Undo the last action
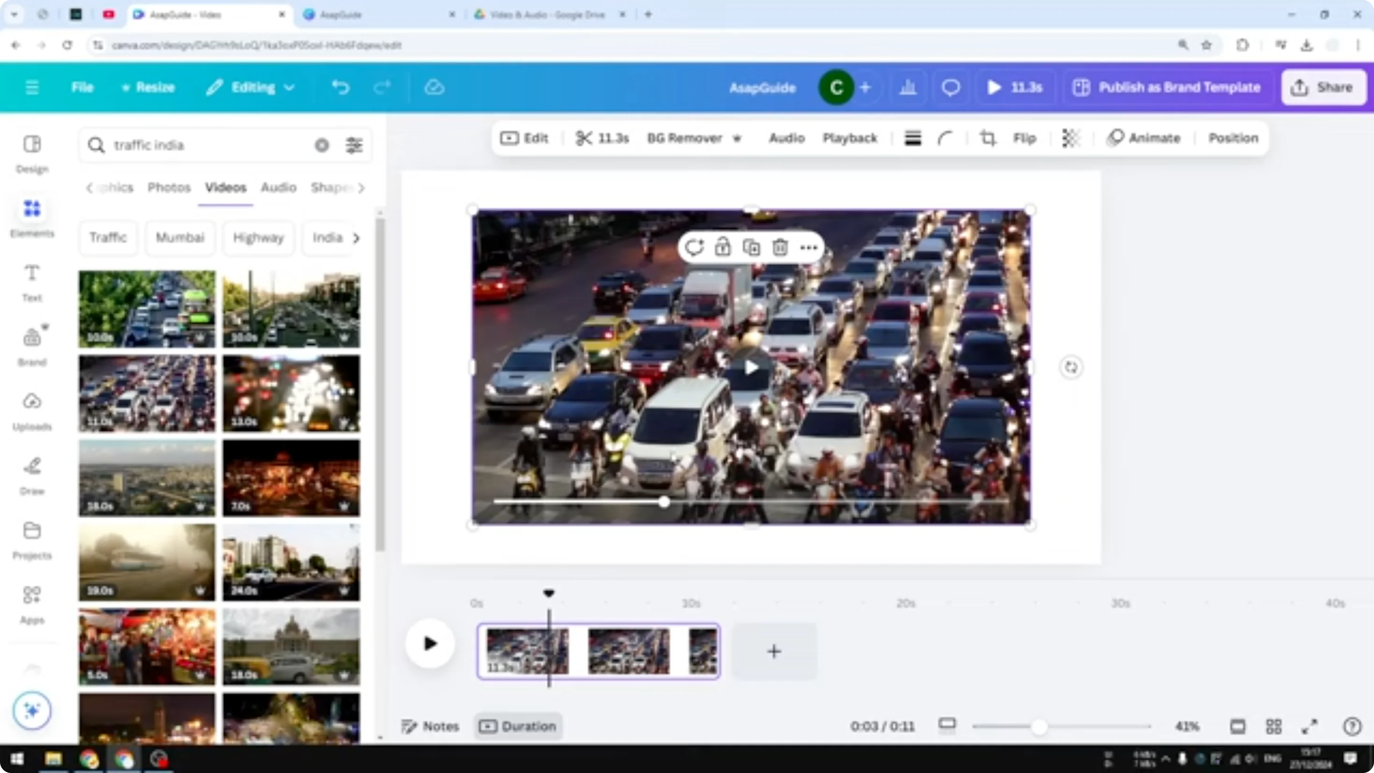This screenshot has height=773, width=1374. [x=341, y=87]
